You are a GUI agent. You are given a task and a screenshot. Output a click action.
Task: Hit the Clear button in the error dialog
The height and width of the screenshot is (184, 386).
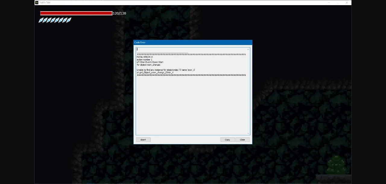pyautogui.click(x=242, y=140)
